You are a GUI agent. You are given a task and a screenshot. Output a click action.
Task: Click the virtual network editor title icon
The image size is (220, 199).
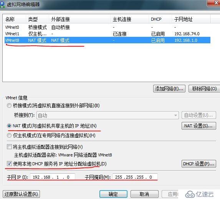[x=2, y=4]
